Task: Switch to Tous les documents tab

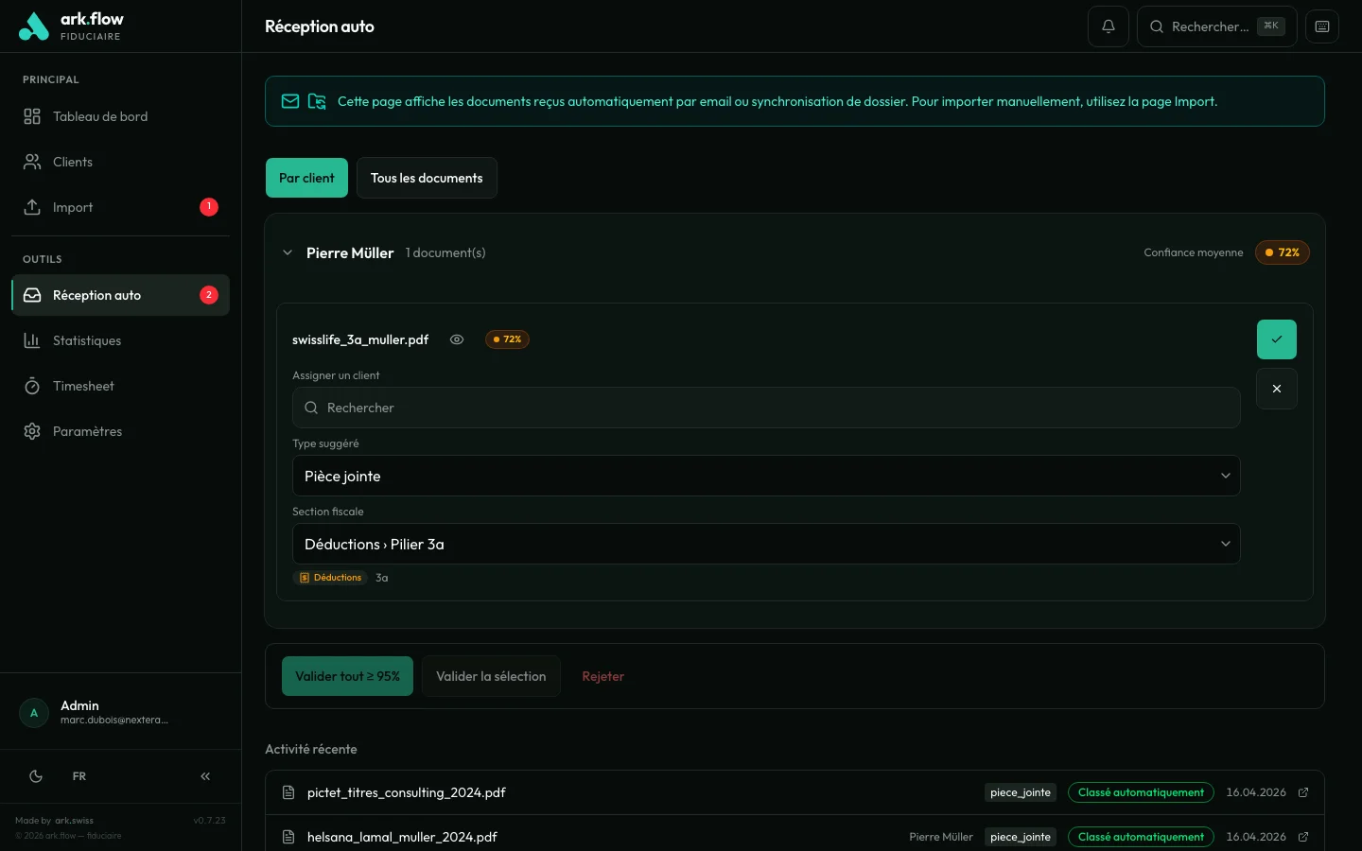Action: click(427, 178)
